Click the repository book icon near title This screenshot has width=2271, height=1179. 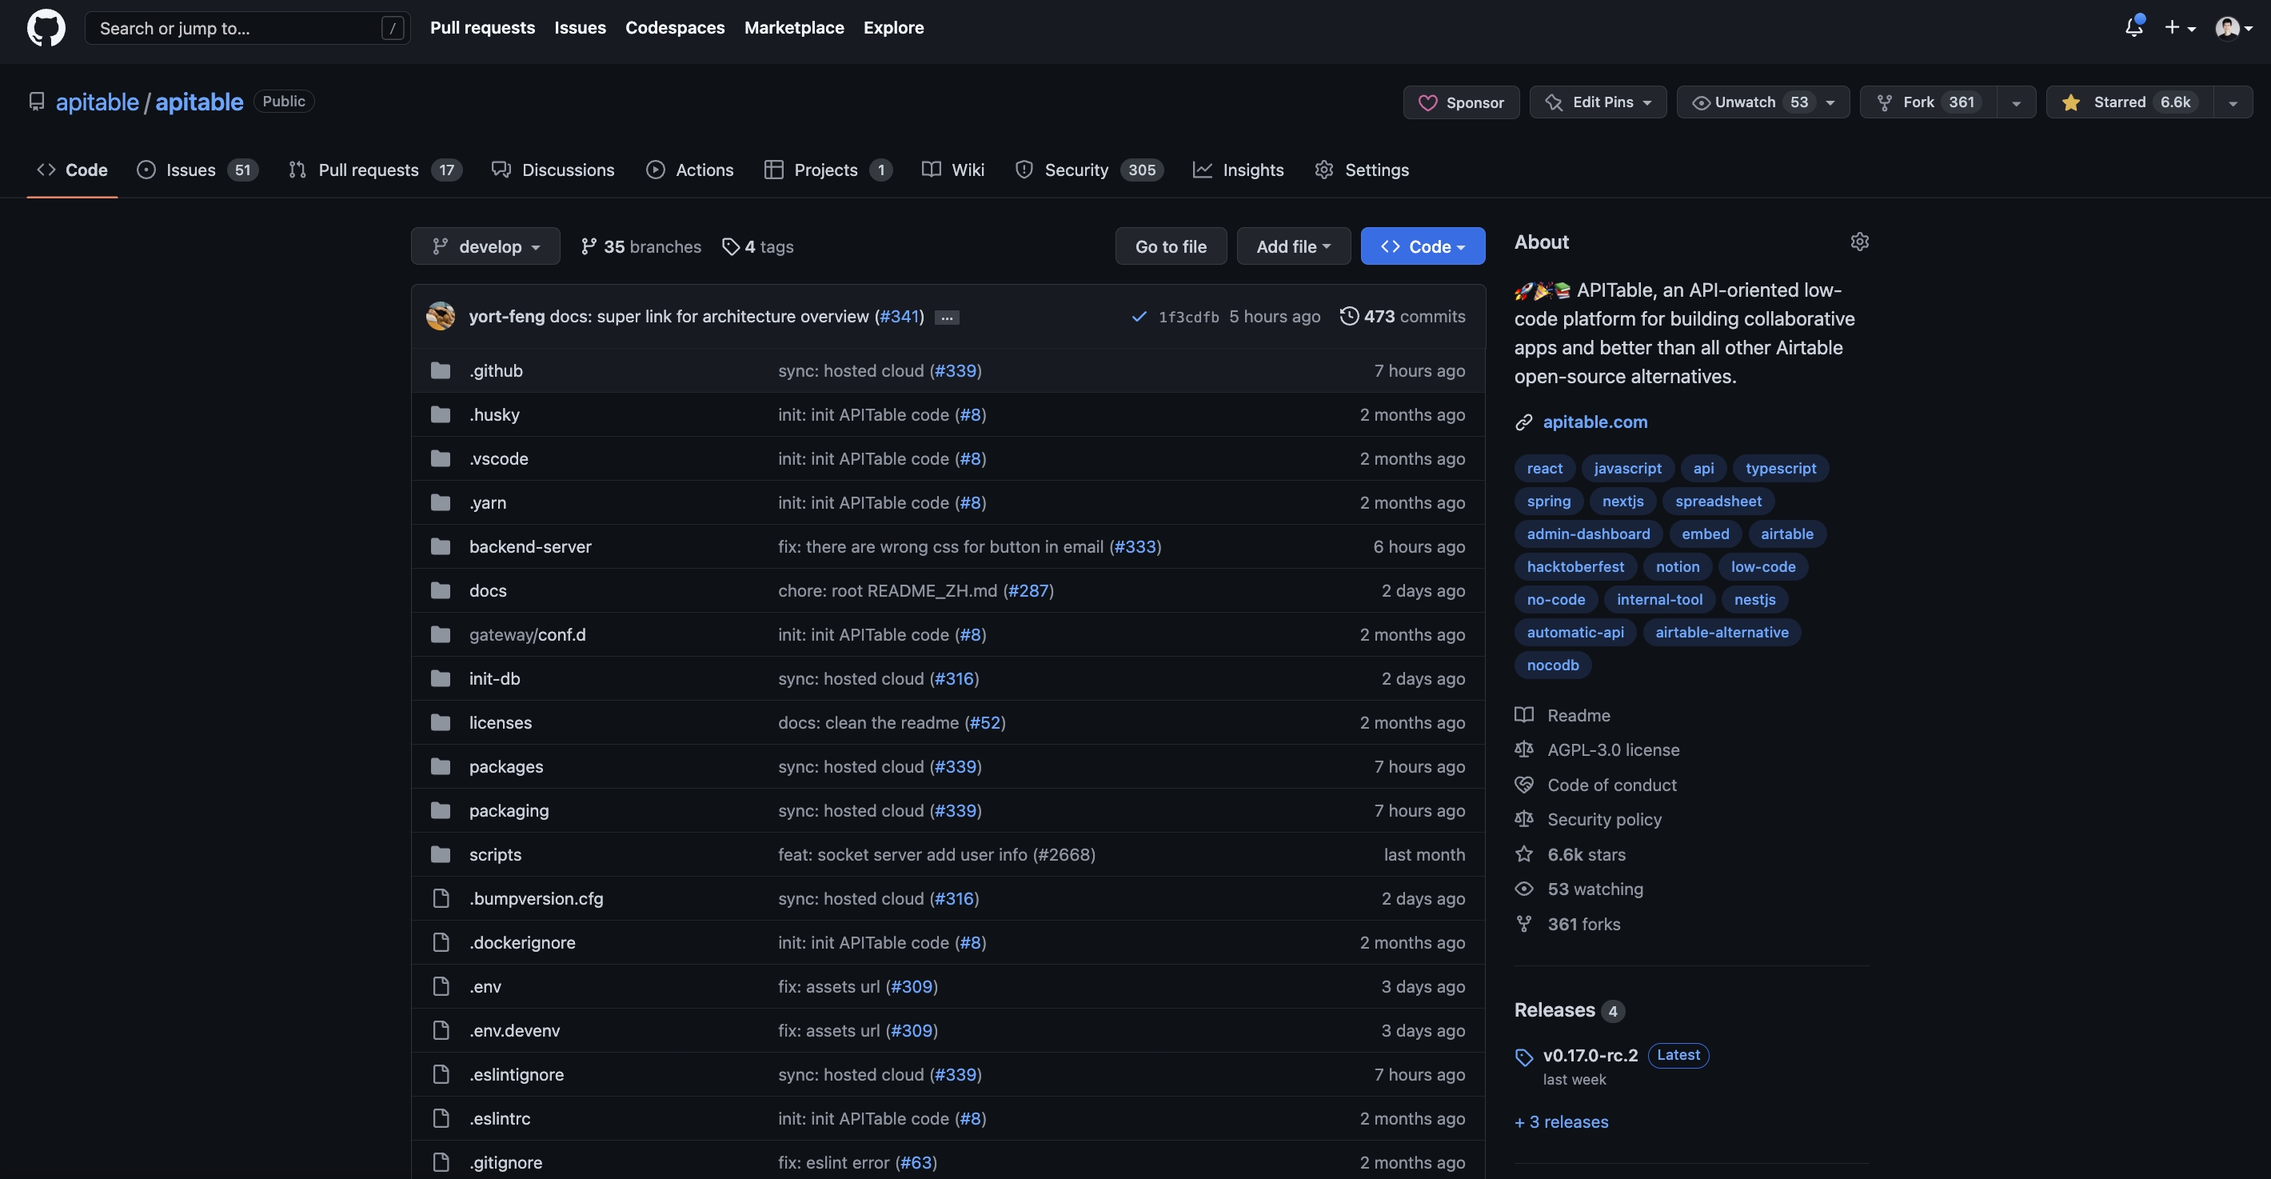[36, 102]
